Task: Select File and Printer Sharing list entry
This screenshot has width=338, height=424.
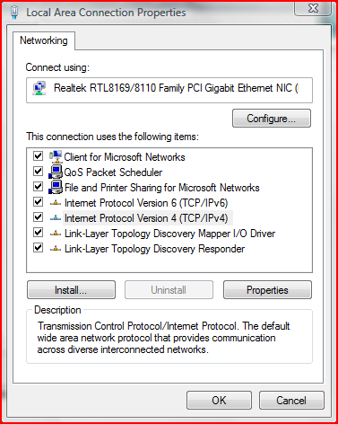Action: [162, 188]
